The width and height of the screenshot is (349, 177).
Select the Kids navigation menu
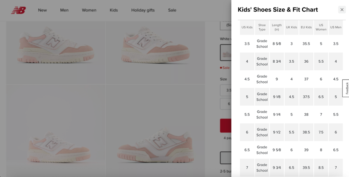point(113,10)
